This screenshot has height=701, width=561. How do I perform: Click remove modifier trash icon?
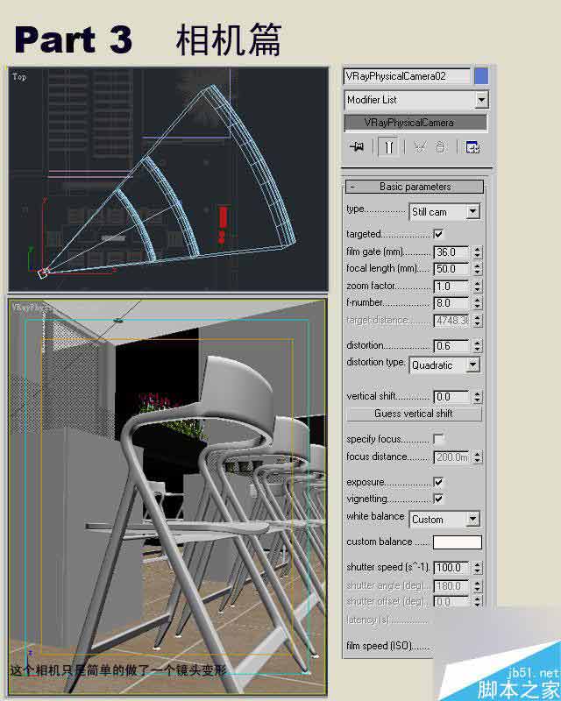[441, 147]
